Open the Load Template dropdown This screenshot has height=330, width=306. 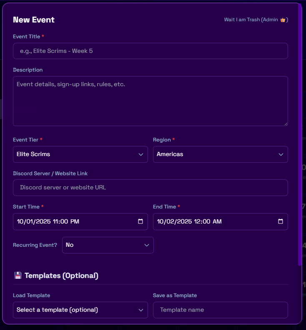[x=80, y=310]
